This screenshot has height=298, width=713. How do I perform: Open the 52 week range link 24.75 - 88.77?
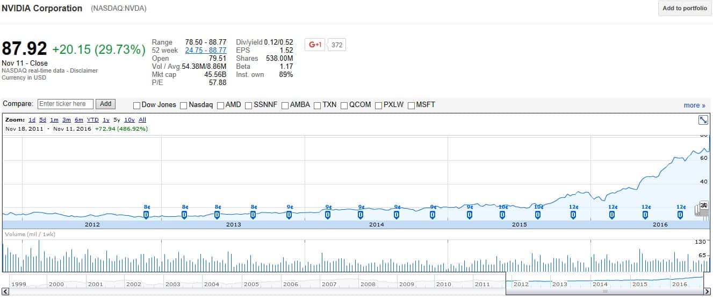coord(206,50)
